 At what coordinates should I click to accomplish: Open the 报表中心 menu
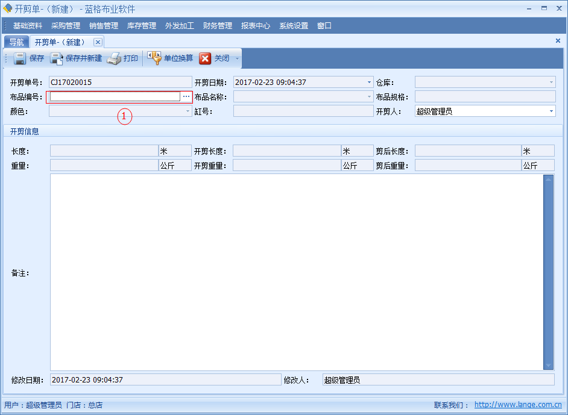pyautogui.click(x=256, y=26)
